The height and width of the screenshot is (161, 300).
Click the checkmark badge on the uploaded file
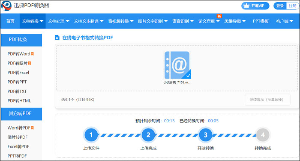(x=188, y=76)
